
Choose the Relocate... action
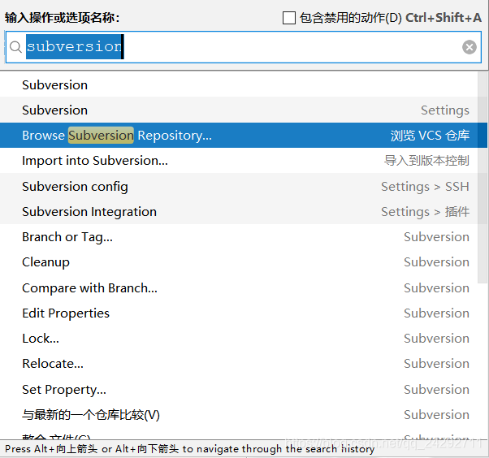click(x=239, y=364)
